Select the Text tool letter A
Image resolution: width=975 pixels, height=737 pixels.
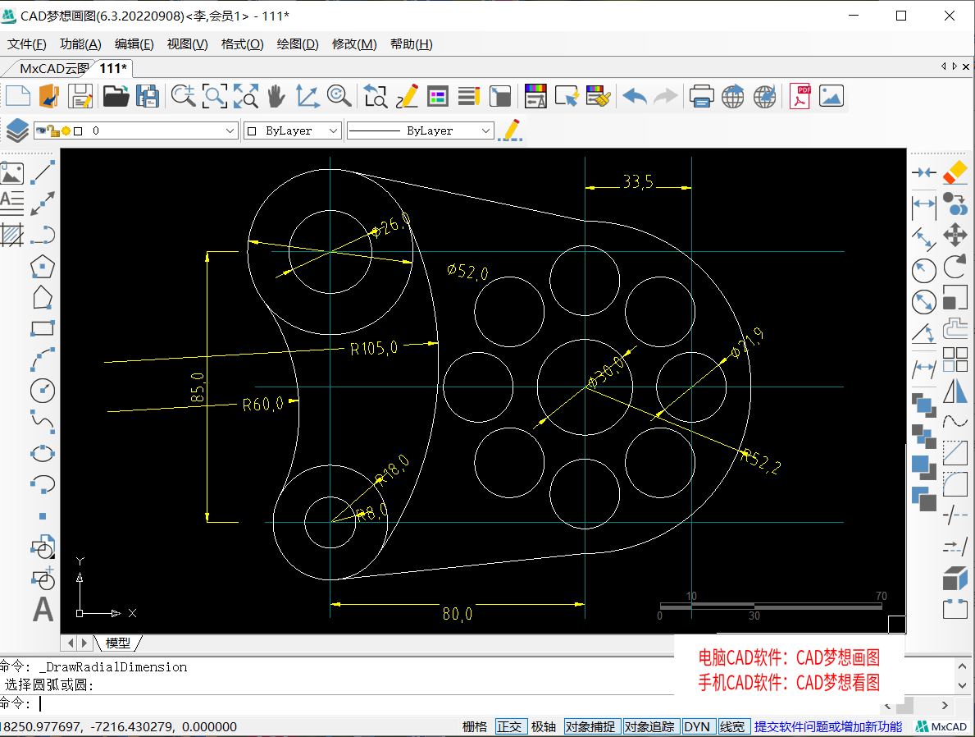click(43, 609)
